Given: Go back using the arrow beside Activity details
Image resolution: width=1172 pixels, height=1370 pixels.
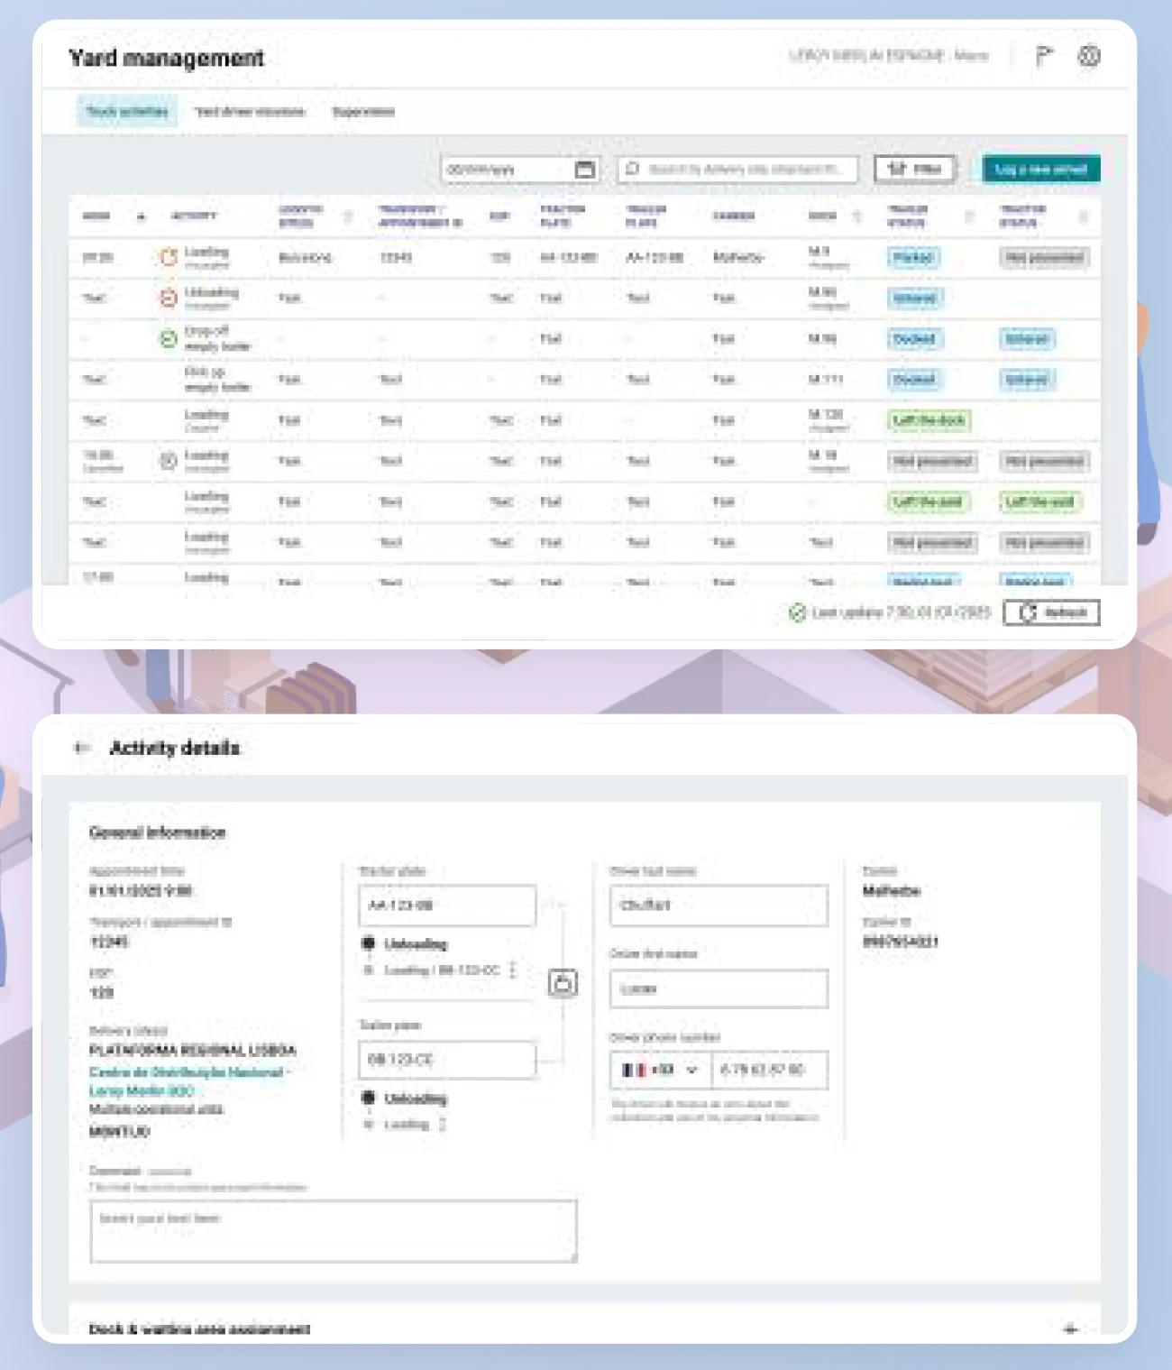Looking at the screenshot, I should point(82,748).
